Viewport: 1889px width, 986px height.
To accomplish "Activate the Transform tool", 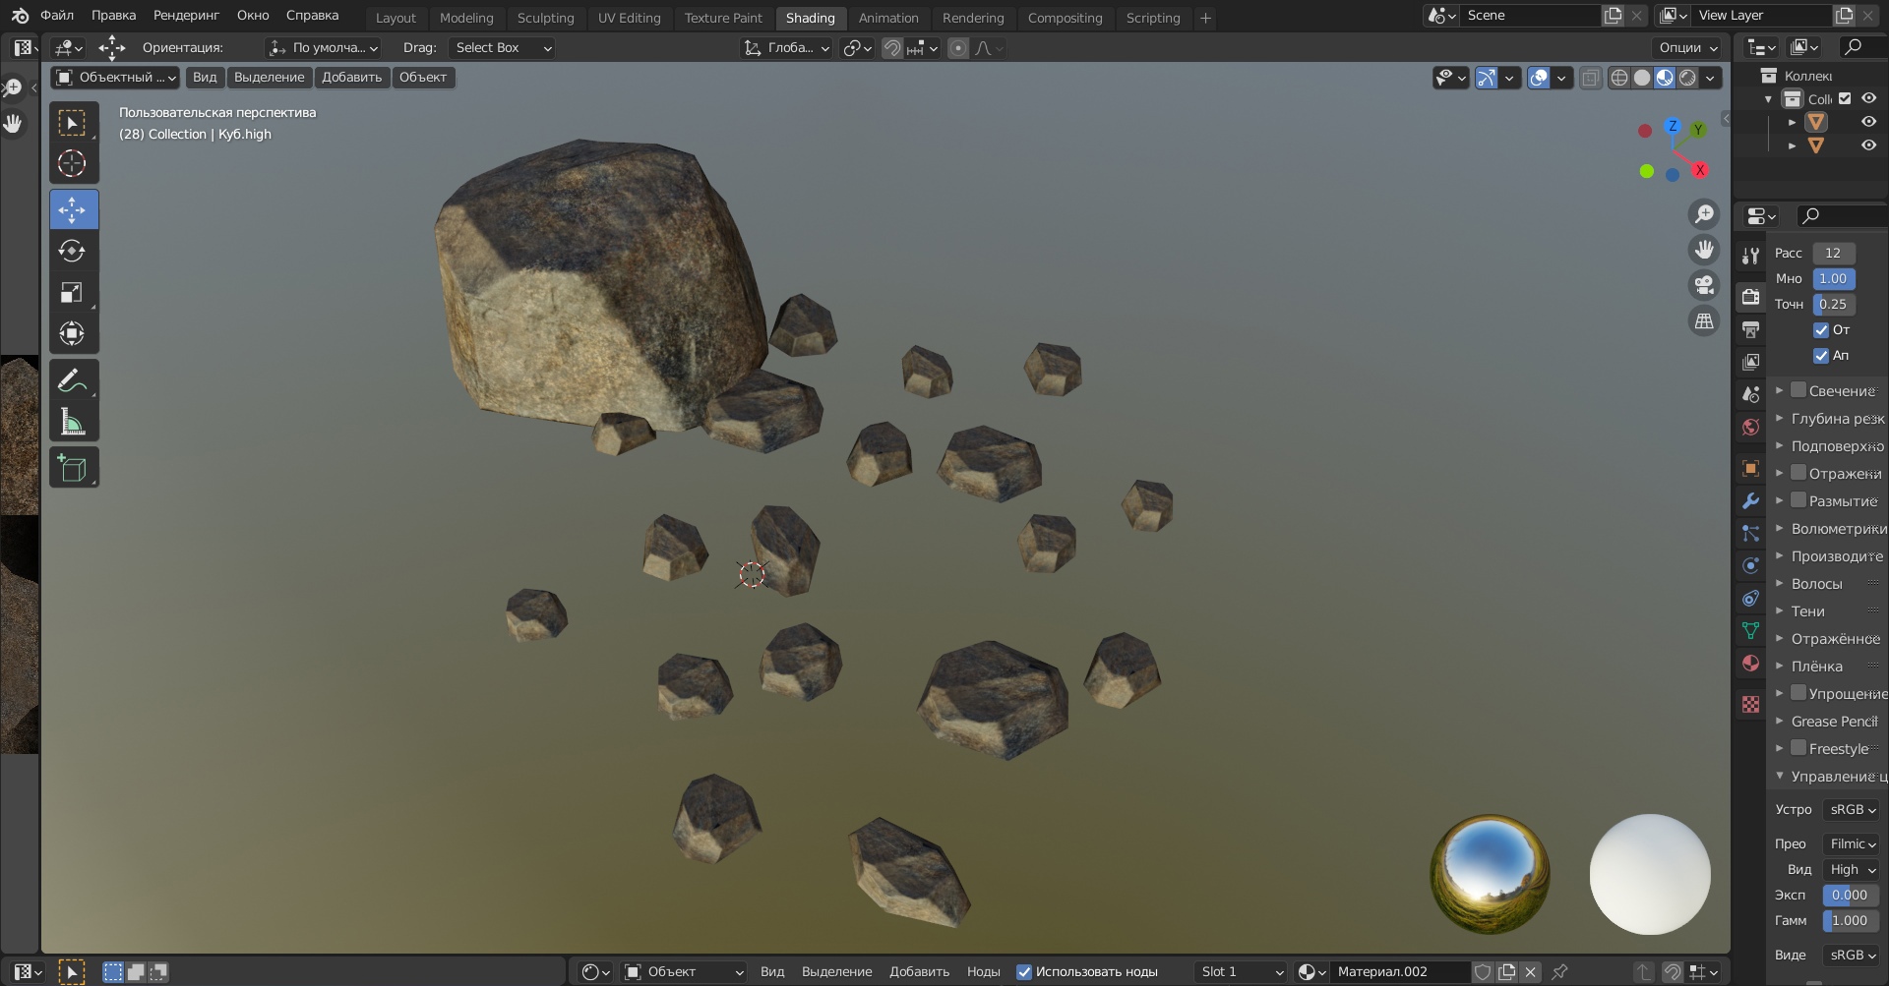I will click(73, 333).
